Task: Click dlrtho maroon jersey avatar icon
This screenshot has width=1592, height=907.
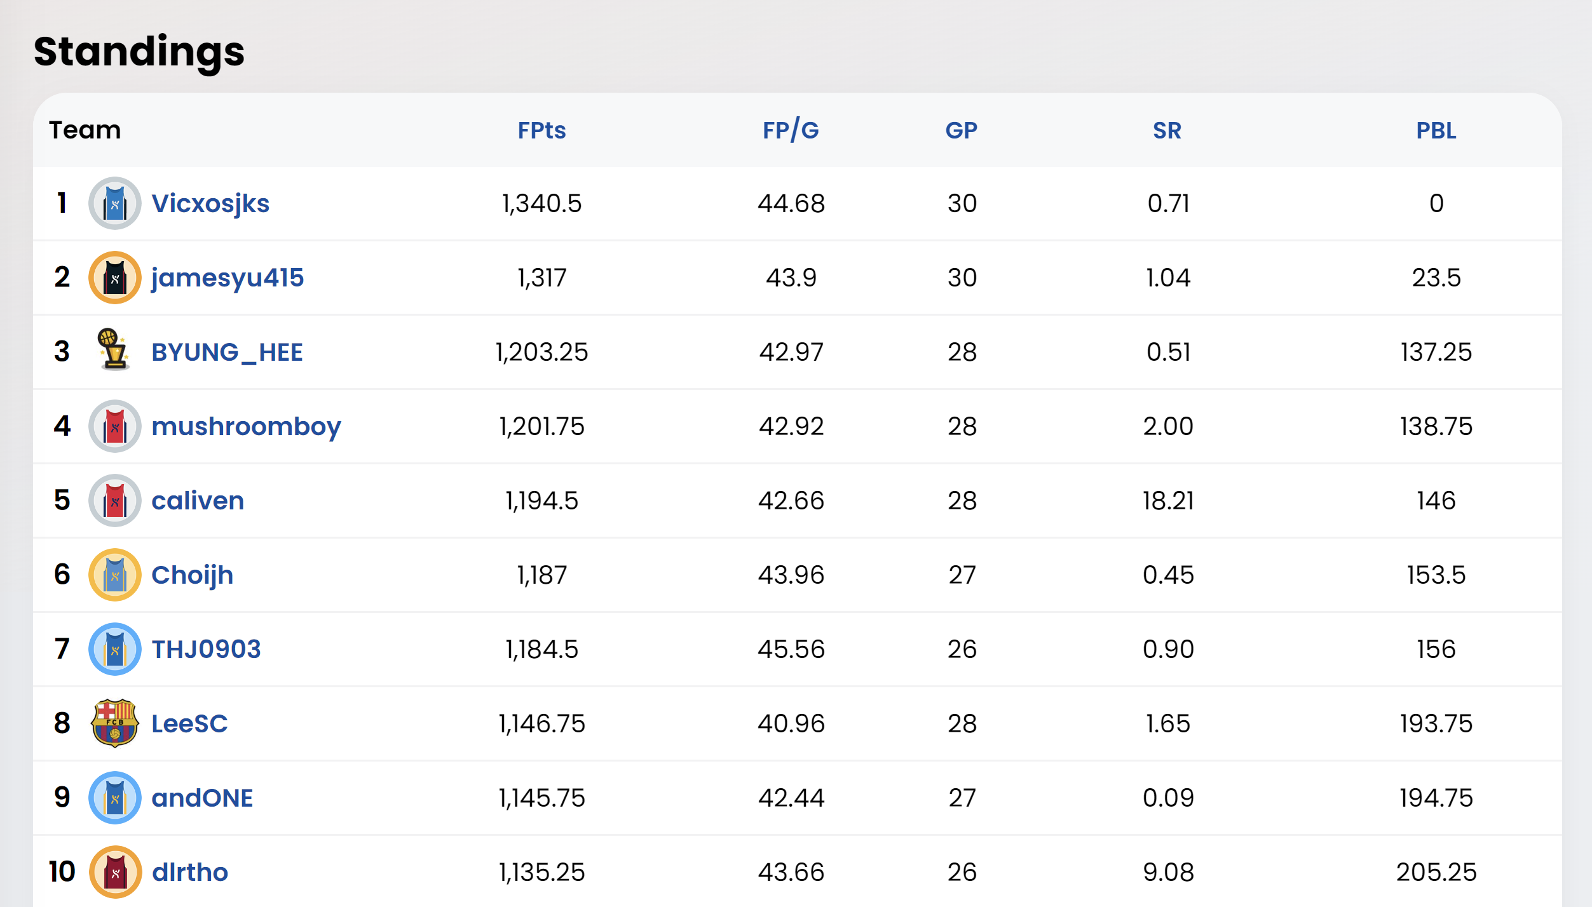Action: pyautogui.click(x=114, y=872)
